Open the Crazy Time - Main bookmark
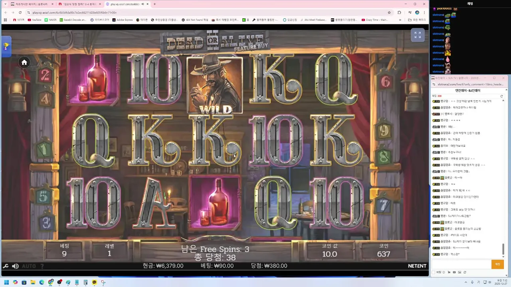The image size is (511, 287). (374, 20)
